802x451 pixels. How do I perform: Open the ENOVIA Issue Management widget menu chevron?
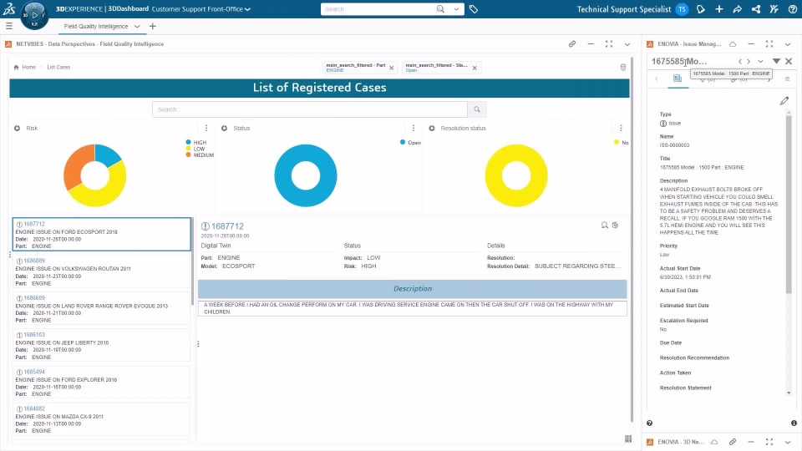click(x=788, y=44)
